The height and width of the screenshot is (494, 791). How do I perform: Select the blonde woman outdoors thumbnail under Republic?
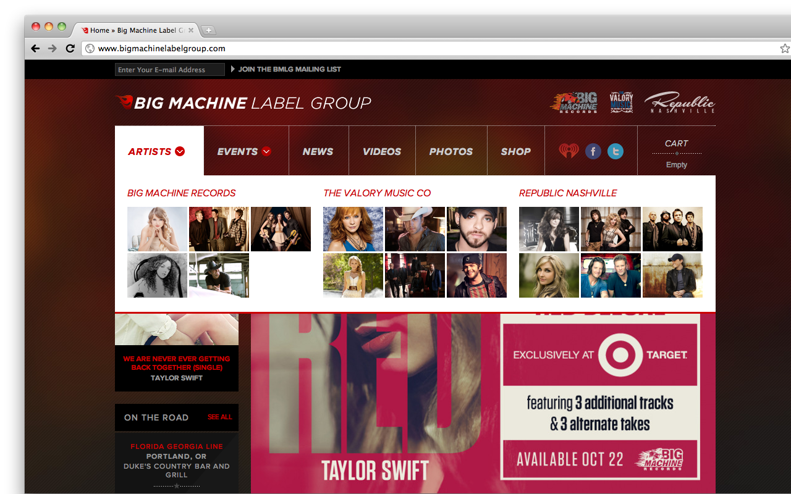549,275
